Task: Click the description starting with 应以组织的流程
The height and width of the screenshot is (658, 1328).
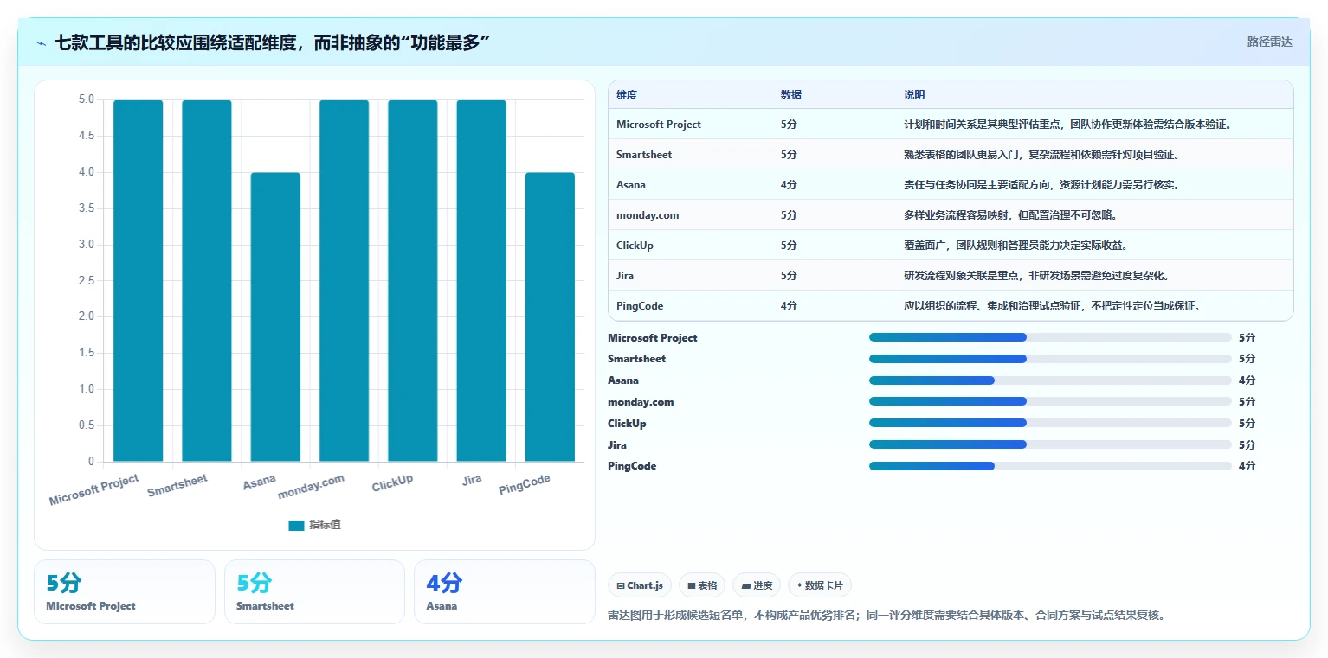Action: coord(1054,306)
